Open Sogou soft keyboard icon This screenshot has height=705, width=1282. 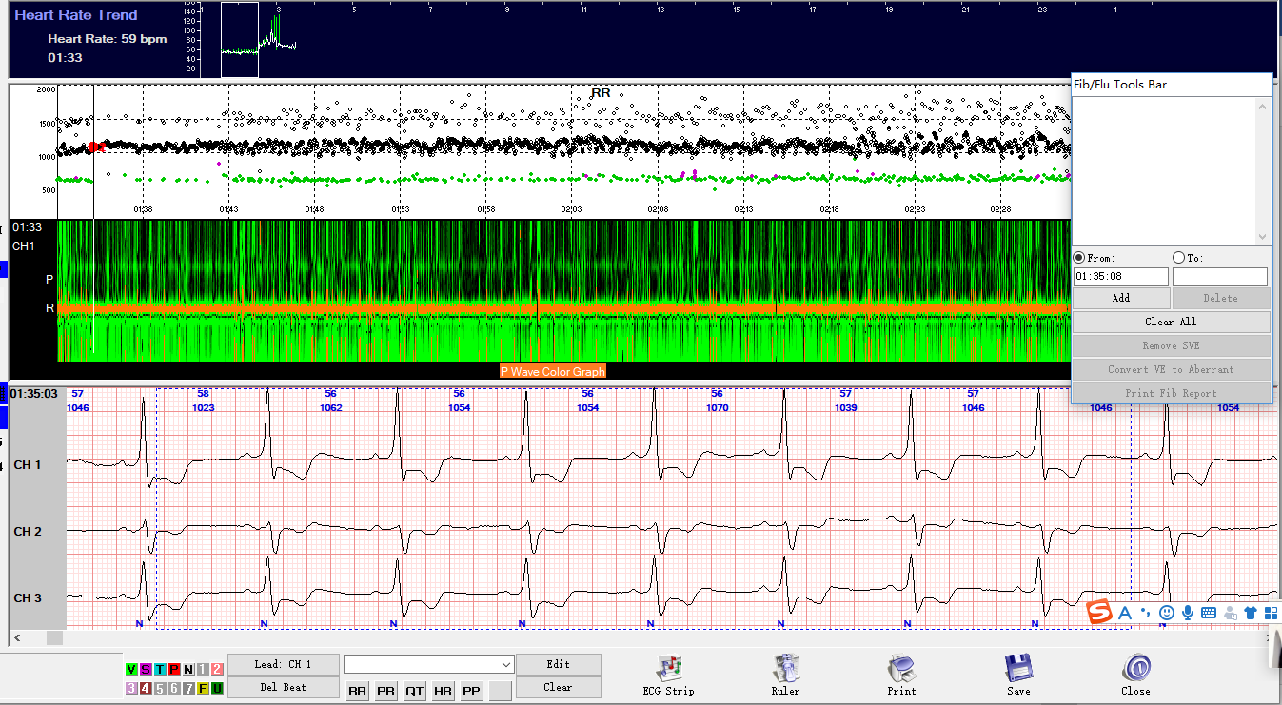tap(1210, 613)
